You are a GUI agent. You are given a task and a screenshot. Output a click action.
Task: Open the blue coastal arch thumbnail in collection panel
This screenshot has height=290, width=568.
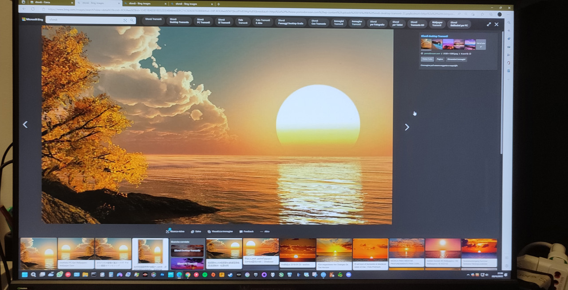tap(437, 44)
